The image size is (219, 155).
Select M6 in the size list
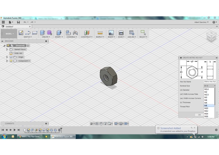tap(209, 105)
